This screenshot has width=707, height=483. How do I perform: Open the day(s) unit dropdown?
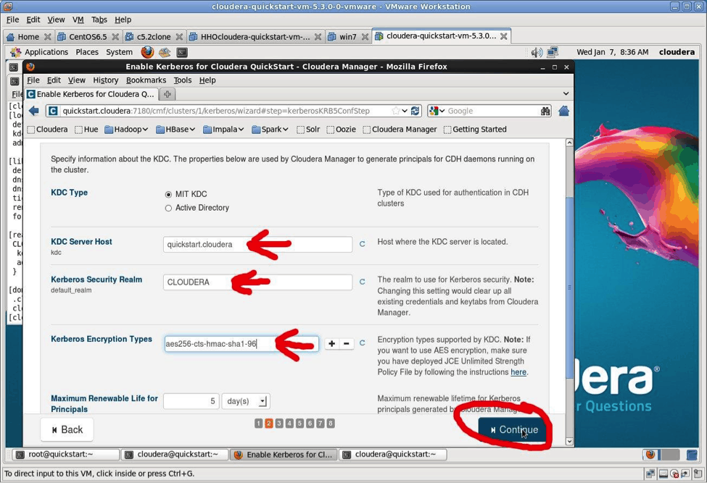245,401
